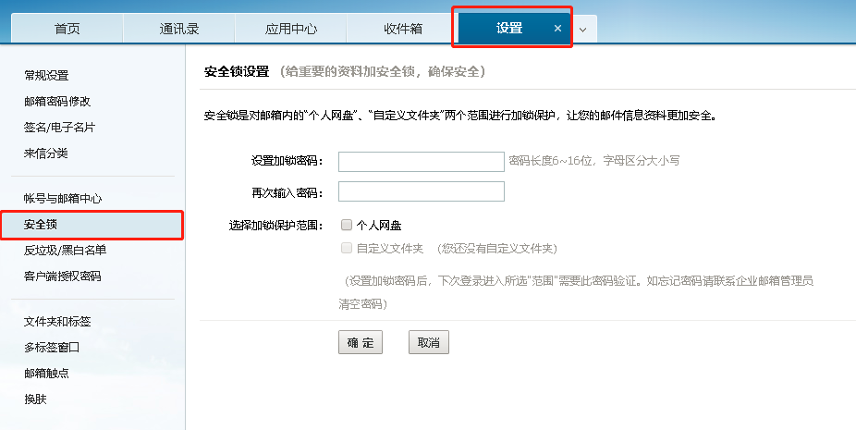Go to 来信分类 settings
The width and height of the screenshot is (856, 430).
[46, 154]
